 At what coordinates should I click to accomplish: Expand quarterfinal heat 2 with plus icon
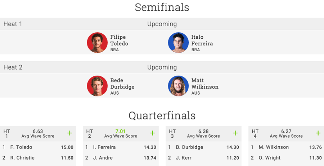click(x=152, y=133)
